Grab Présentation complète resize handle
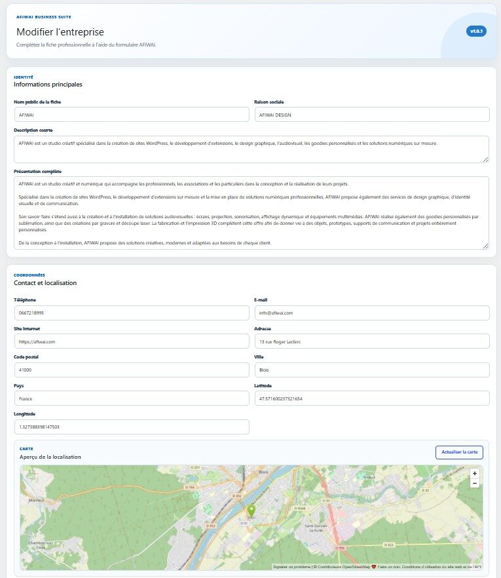501x578 pixels. click(485, 246)
